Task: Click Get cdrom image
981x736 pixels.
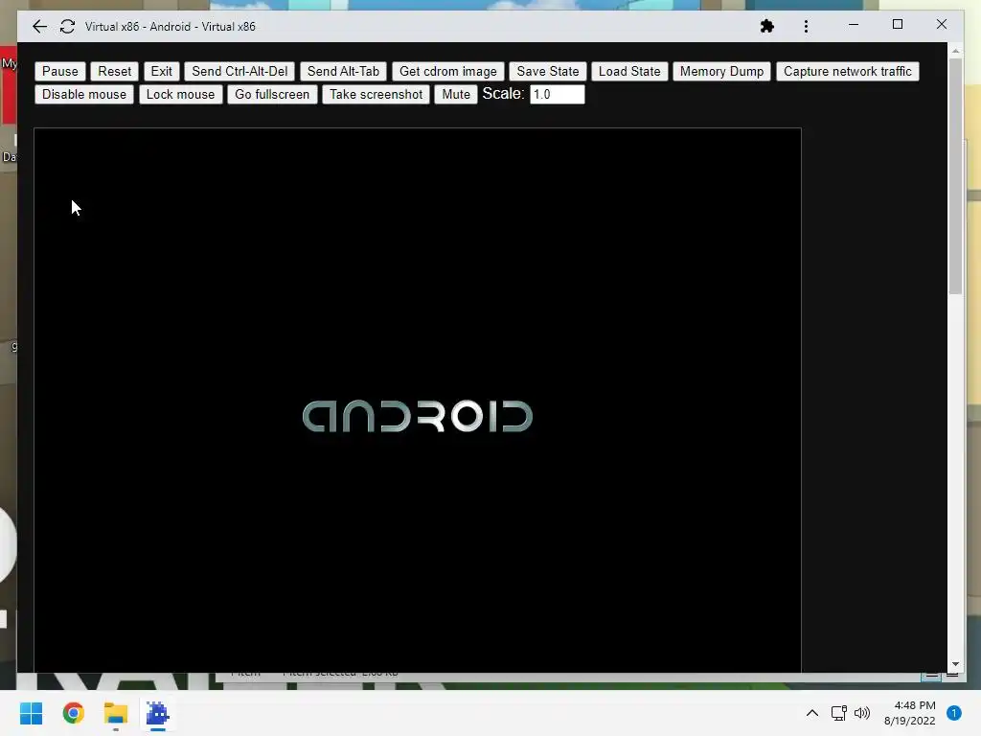Action: 448,71
